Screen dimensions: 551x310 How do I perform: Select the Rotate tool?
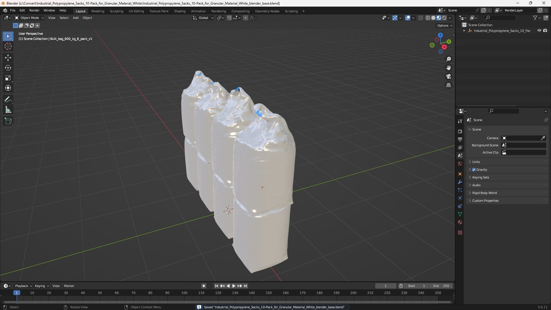[x=8, y=68]
